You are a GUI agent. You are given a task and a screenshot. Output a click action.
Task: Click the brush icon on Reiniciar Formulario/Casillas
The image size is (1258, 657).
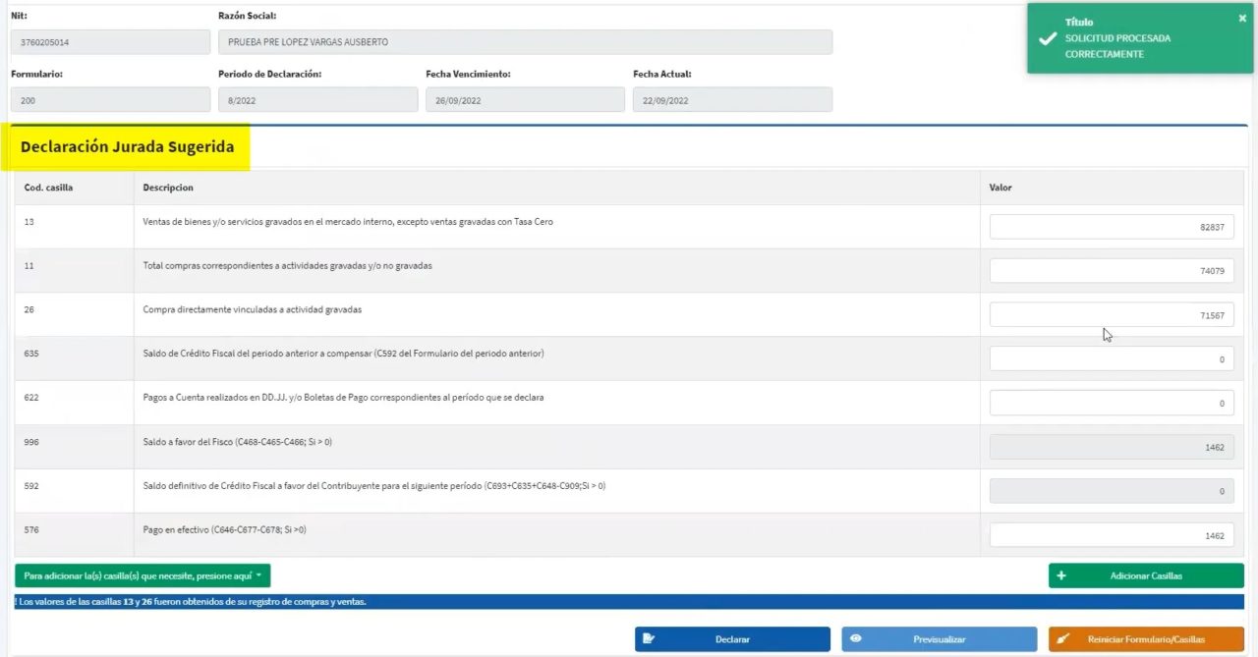click(1062, 639)
